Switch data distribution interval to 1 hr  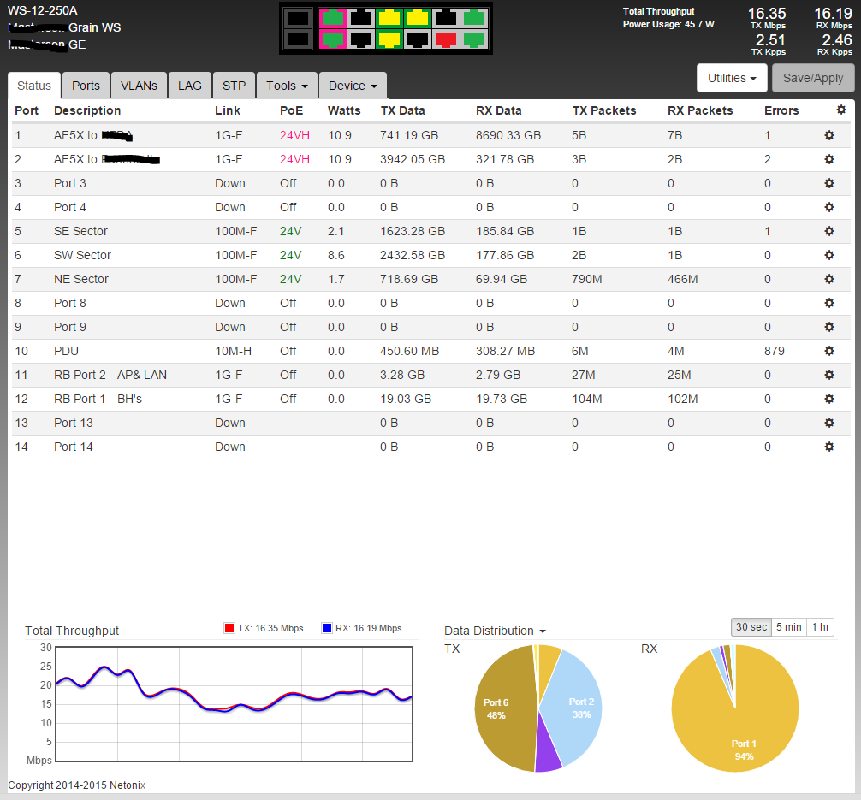(821, 627)
